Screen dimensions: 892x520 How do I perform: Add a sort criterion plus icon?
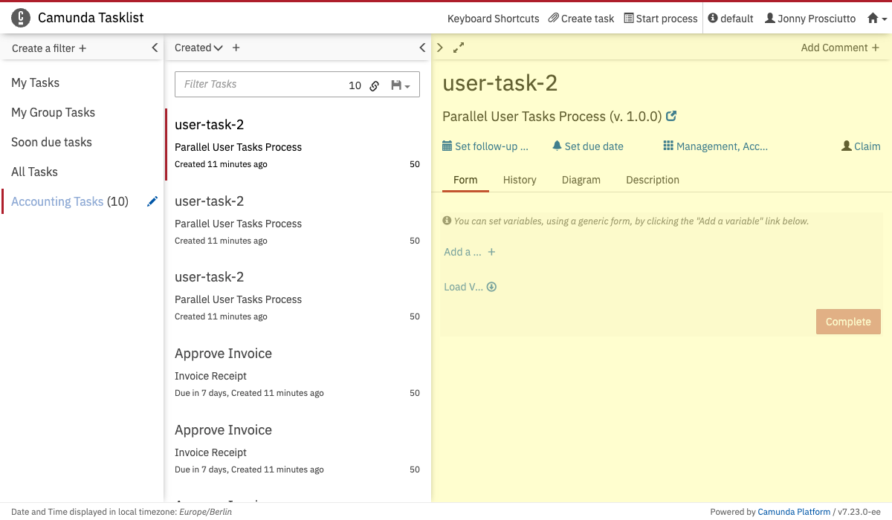pyautogui.click(x=236, y=48)
